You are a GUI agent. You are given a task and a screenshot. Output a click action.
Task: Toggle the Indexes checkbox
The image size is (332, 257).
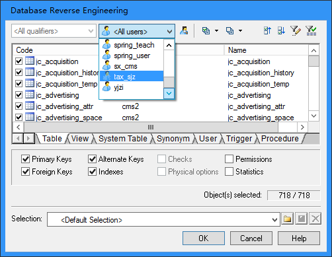(92, 172)
